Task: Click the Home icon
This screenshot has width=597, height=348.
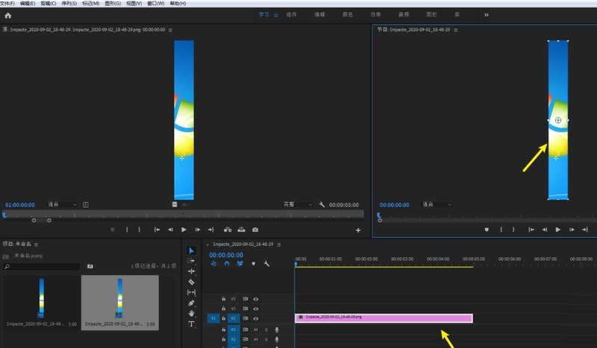Action: click(8, 16)
